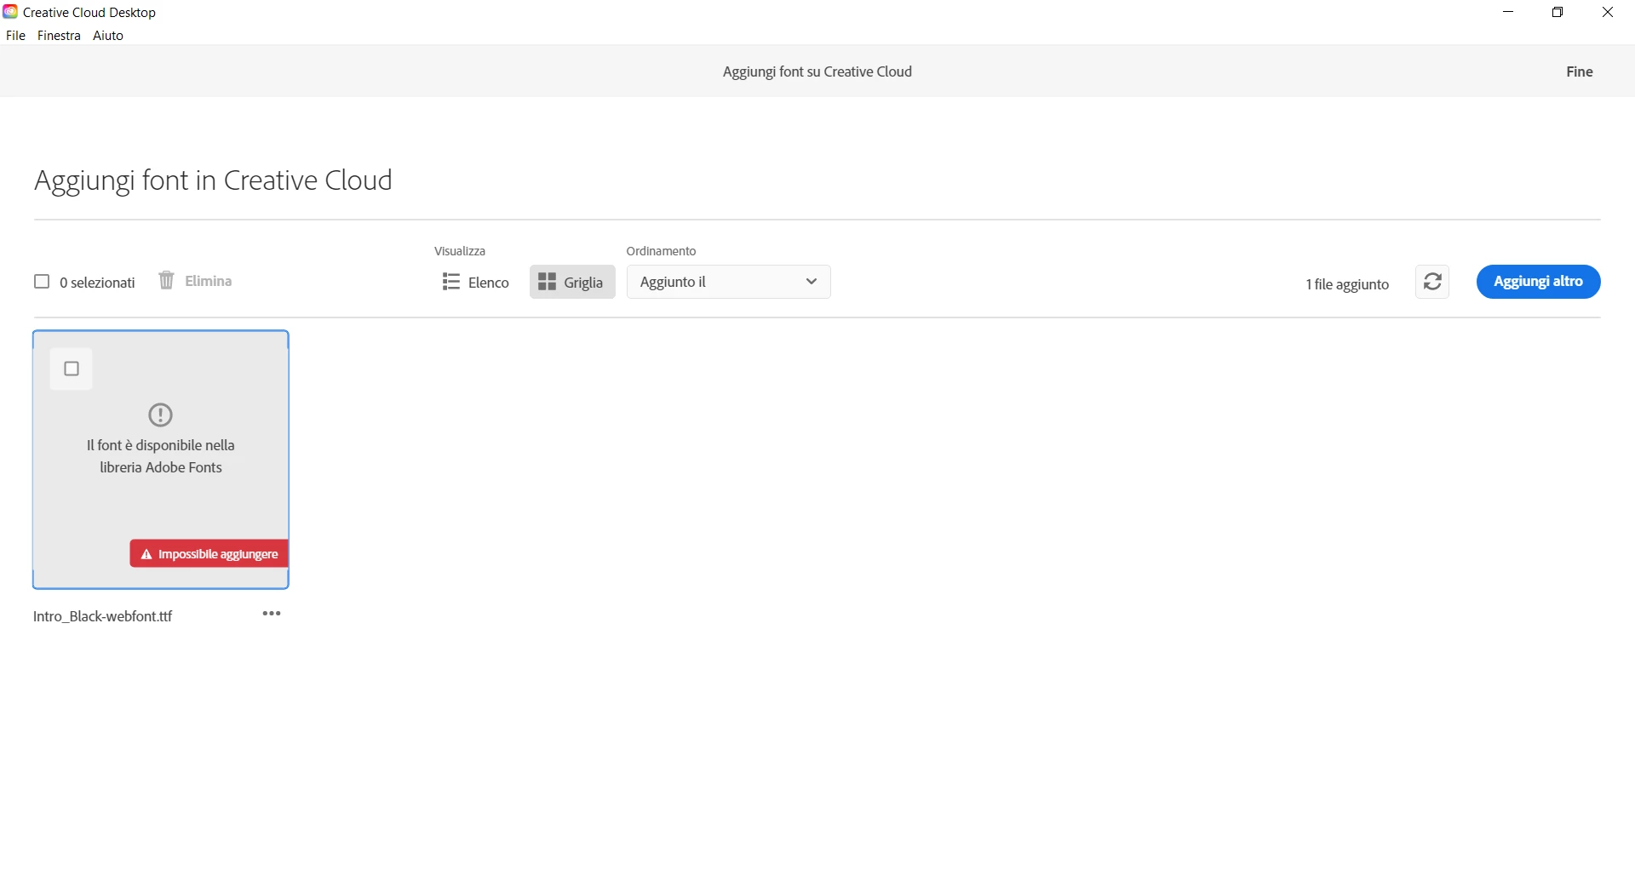1635x875 pixels.
Task: Open the Aiuto menu
Action: tap(108, 36)
